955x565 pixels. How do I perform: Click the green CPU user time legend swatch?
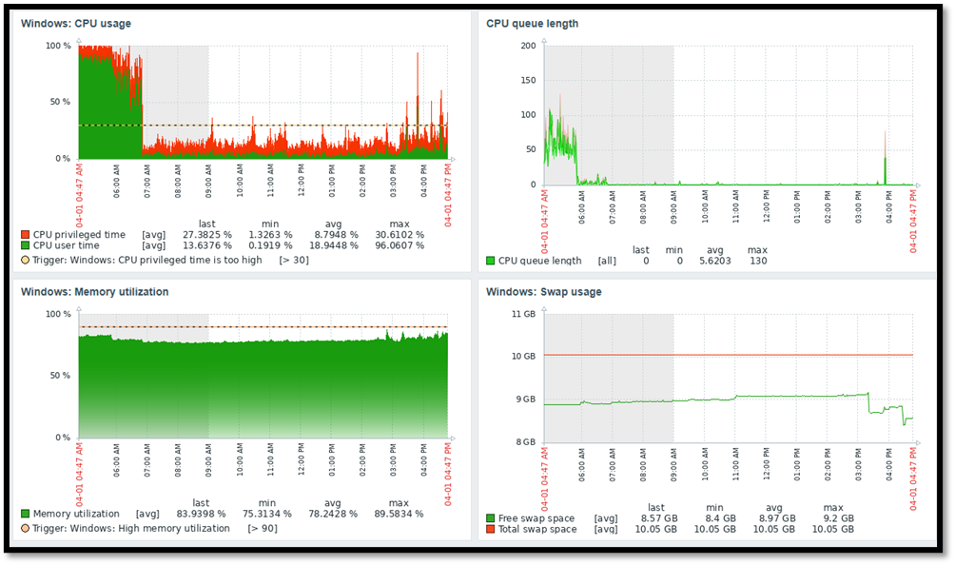(26, 245)
